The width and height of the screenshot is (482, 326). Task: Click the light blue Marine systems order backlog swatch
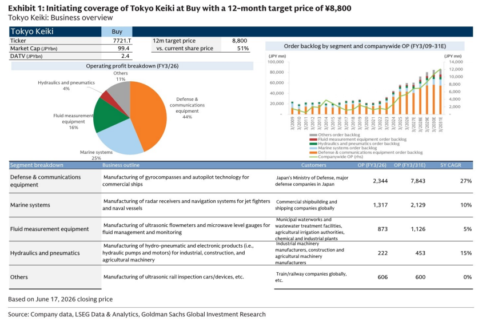(x=313, y=148)
